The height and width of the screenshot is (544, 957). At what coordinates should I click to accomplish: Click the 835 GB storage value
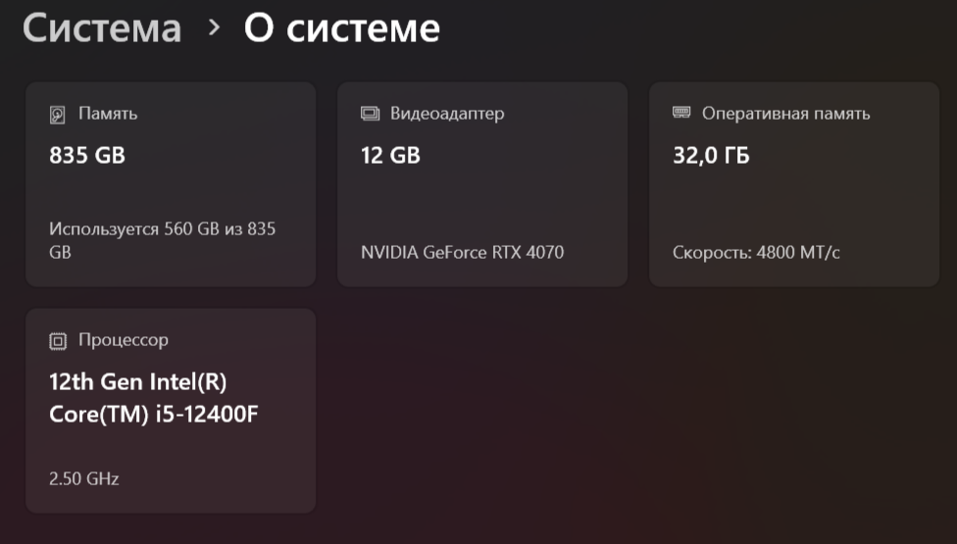point(87,155)
